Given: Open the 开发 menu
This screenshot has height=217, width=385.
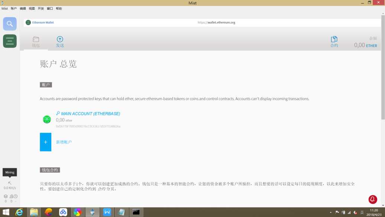Looking at the screenshot, I should (41, 8).
